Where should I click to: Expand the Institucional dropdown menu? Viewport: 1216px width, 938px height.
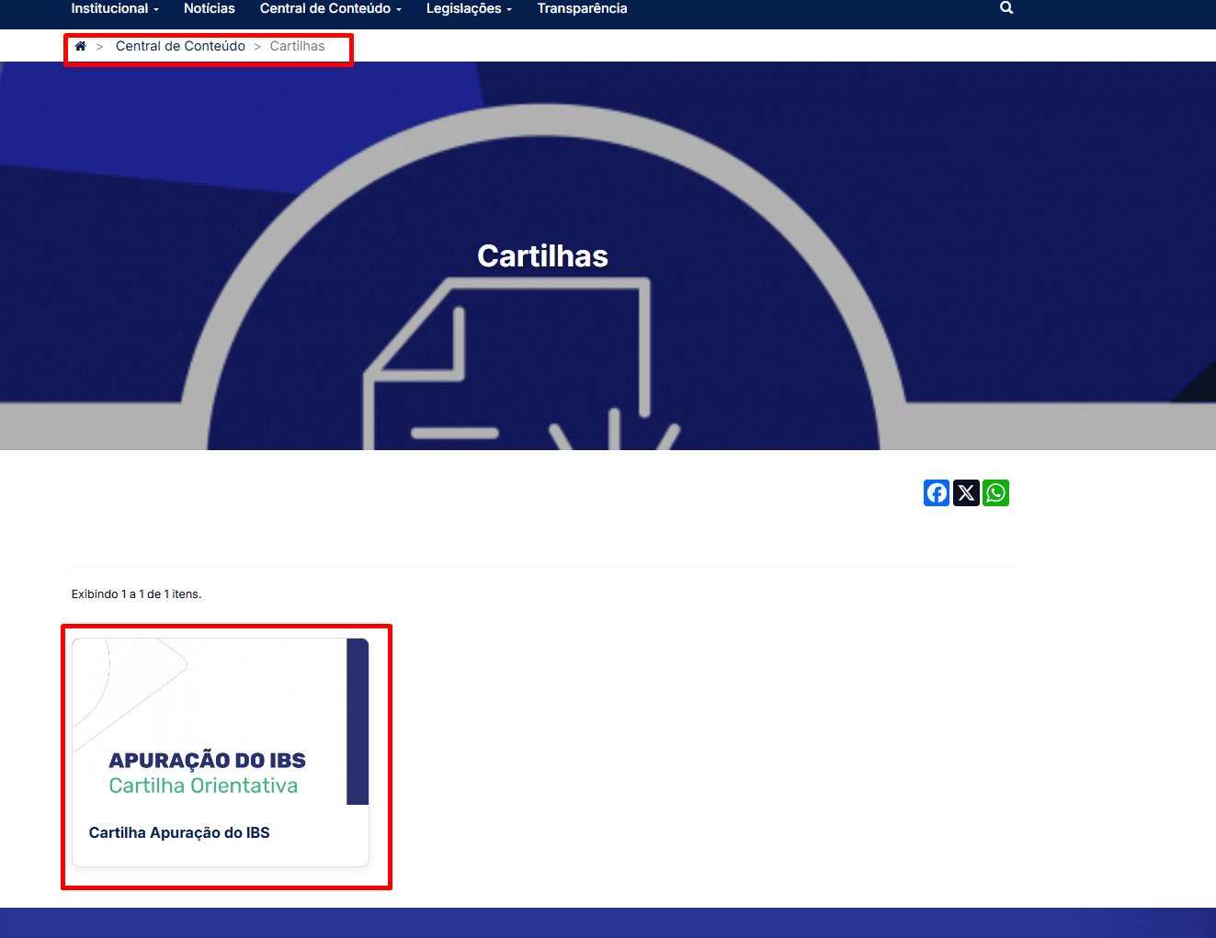[114, 7]
